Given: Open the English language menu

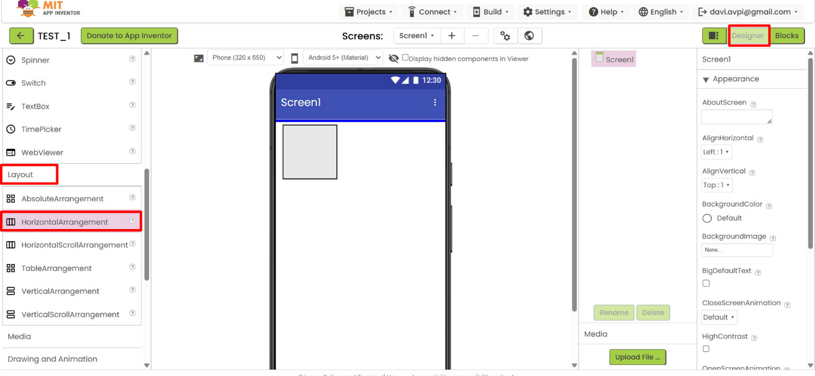Looking at the screenshot, I should 661,12.
